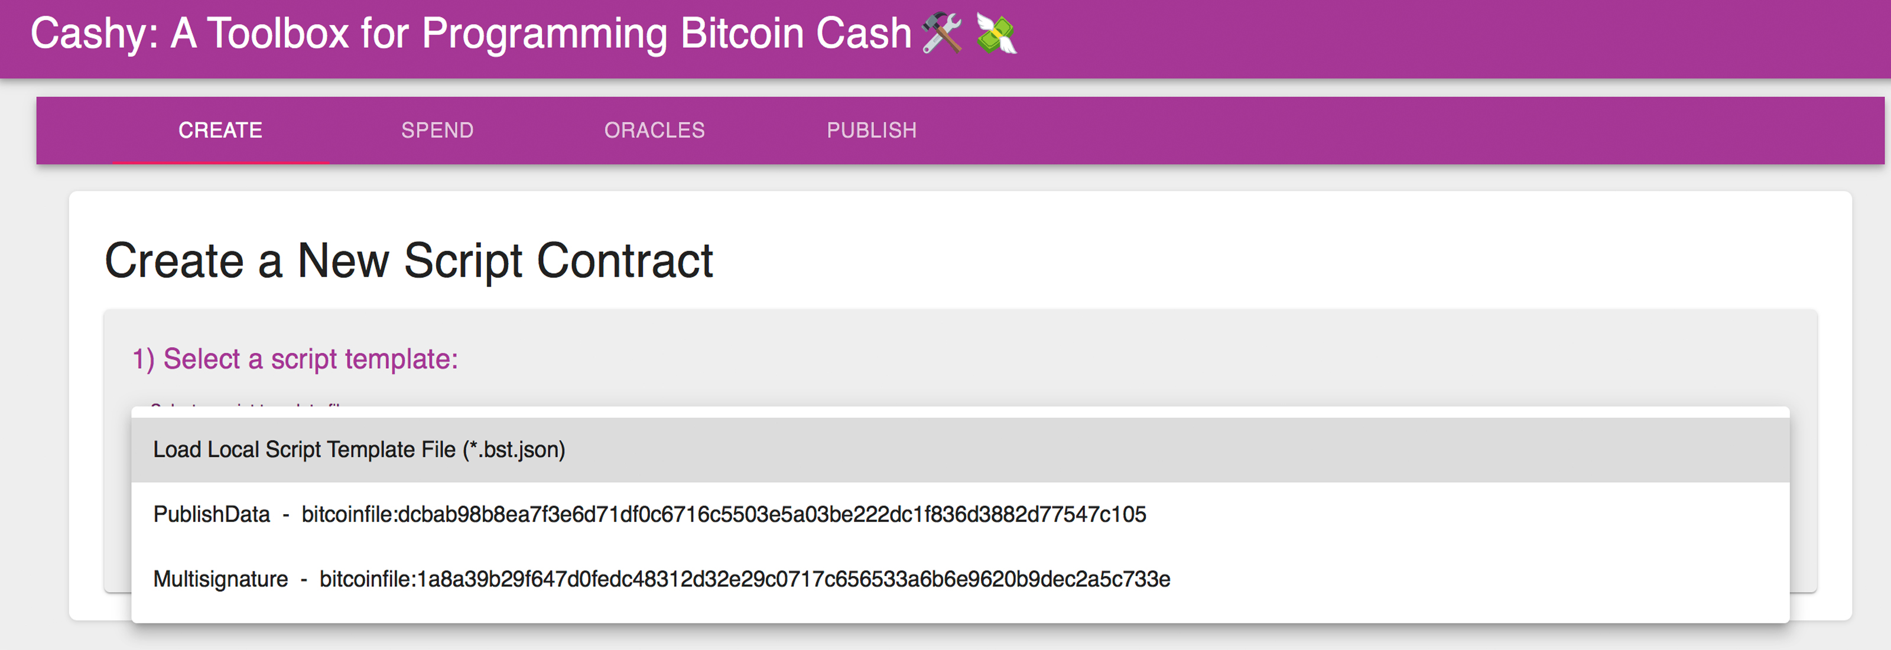Click the Multisignature bitcoinfile hash text
The width and height of the screenshot is (1891, 650).
pyautogui.click(x=745, y=579)
